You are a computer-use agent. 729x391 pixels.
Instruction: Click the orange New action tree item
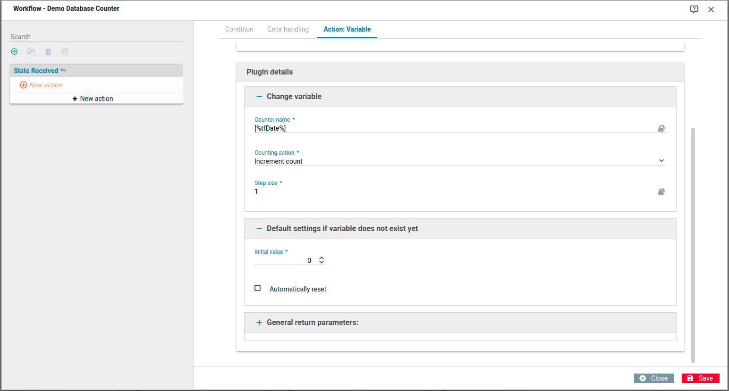(x=45, y=85)
